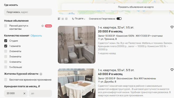Clear the 20 000 rent minimum

pos(24,94)
